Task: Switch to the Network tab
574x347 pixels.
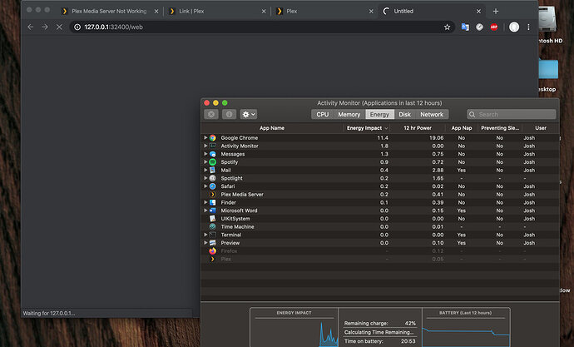Action: click(x=432, y=114)
